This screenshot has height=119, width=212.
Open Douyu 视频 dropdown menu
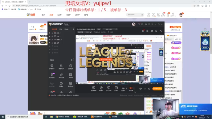coord(69,15)
